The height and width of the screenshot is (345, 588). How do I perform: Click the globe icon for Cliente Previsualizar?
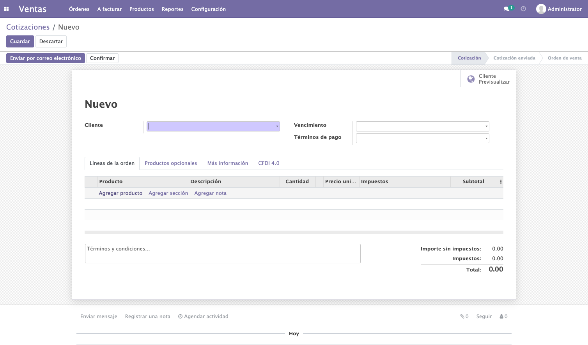click(471, 79)
